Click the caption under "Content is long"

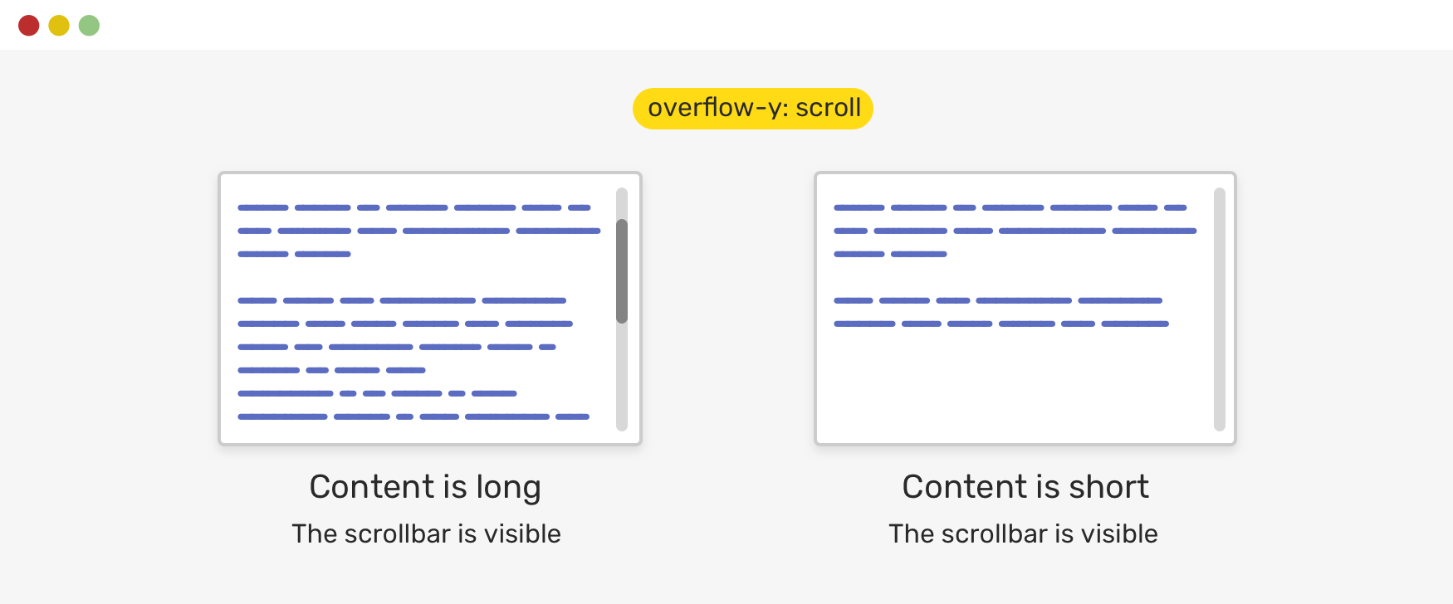point(426,533)
